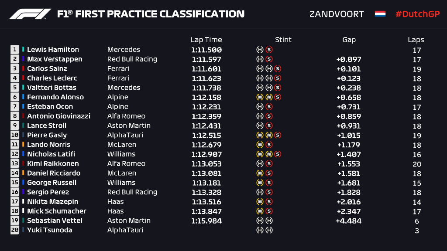Select the medium tyre icon for Mick Schumacher
The width and height of the screenshot is (447, 251).
pos(260,211)
